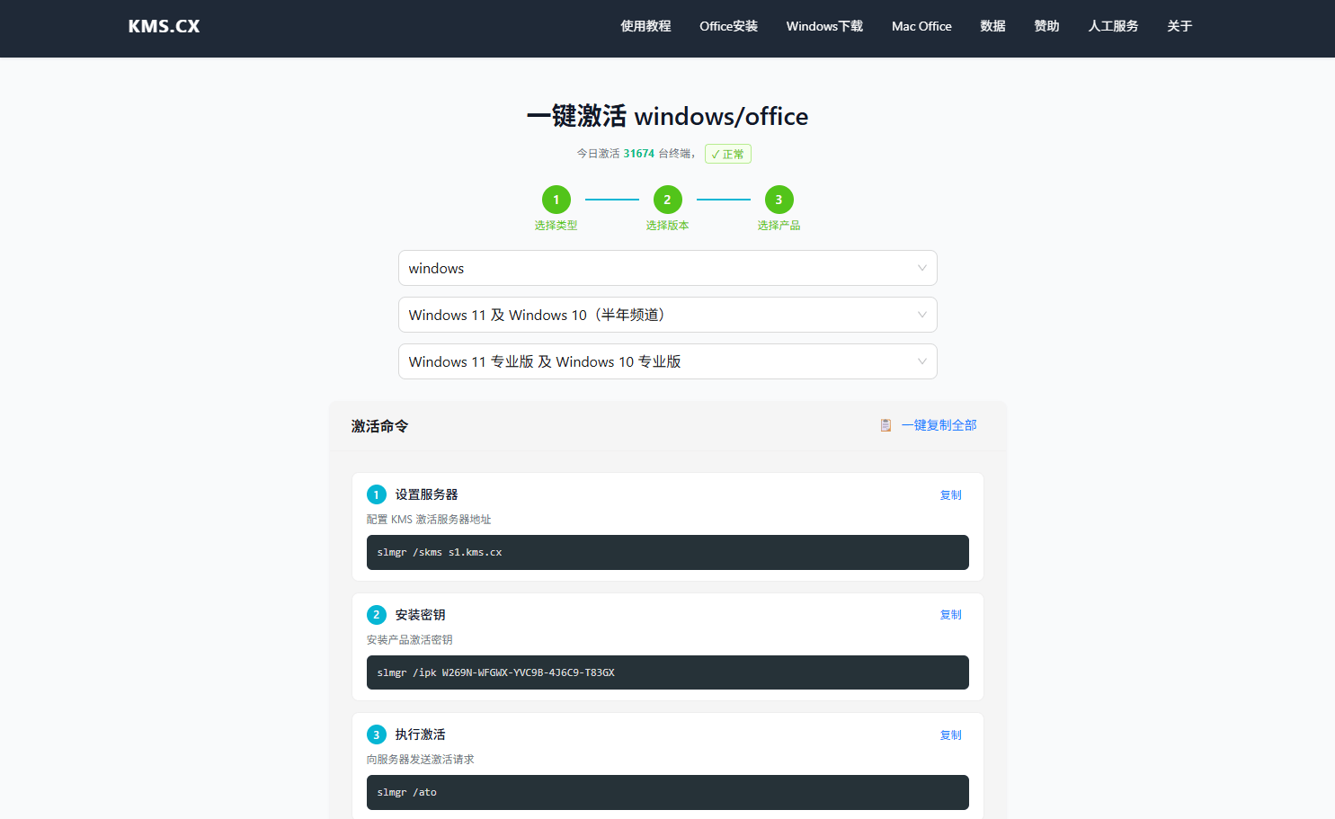This screenshot has width=1335, height=819.
Task: Click the KMS.CX site logo
Action: coord(164,26)
